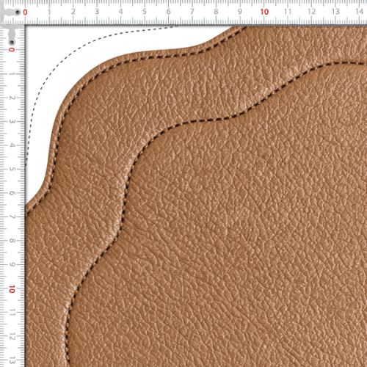Click the red 10 on the horizontal ruler
The width and height of the screenshot is (367, 367).
264,12
